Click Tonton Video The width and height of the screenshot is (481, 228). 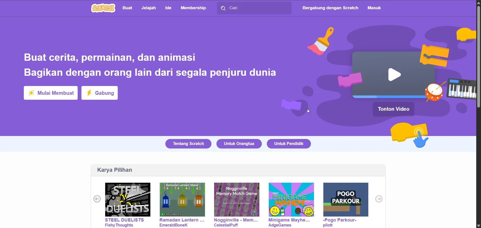pos(393,109)
